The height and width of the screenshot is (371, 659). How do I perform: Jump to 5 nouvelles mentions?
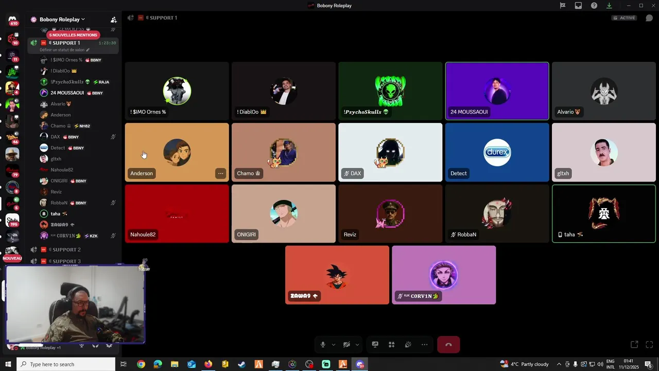[x=73, y=35]
